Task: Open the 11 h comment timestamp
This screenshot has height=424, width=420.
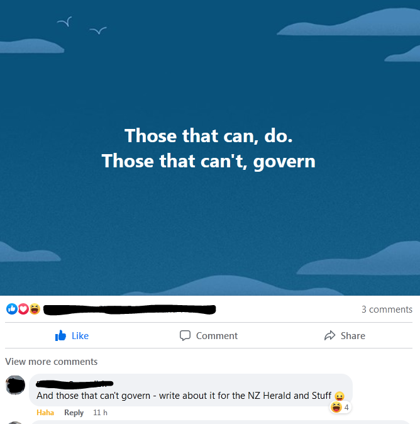Action: pos(100,413)
